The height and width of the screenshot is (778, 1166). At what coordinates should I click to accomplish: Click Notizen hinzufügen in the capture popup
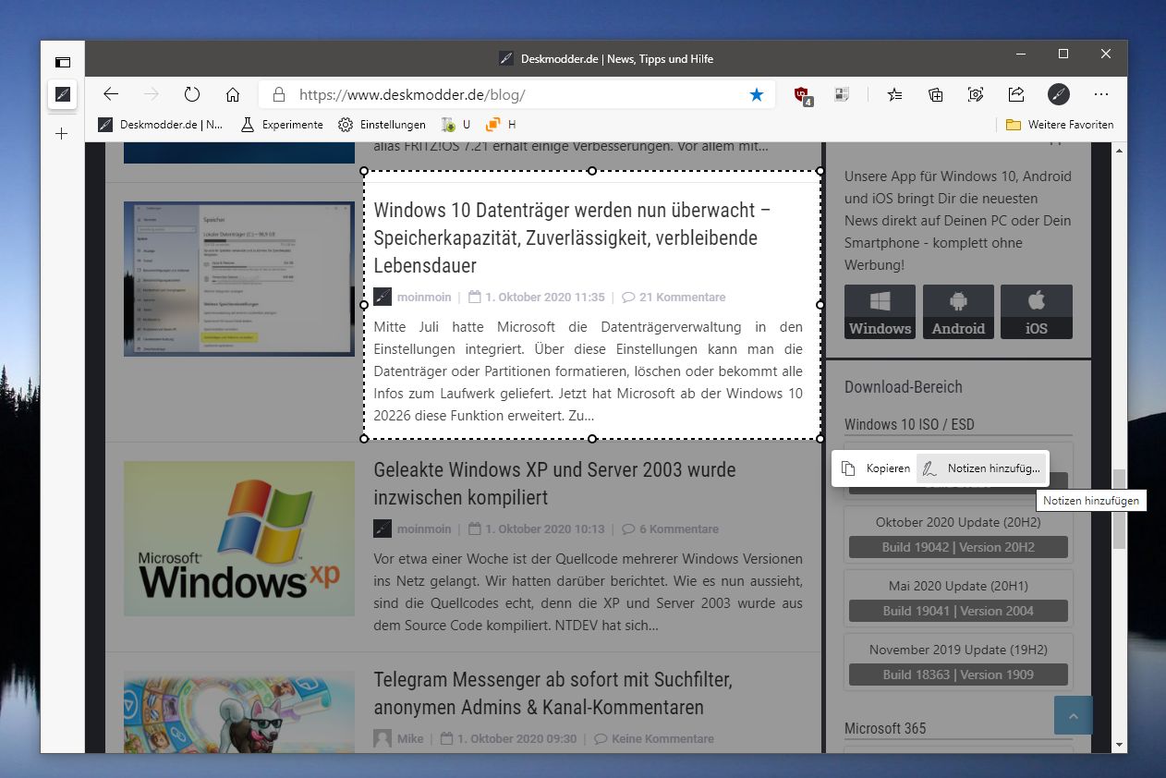coord(981,468)
